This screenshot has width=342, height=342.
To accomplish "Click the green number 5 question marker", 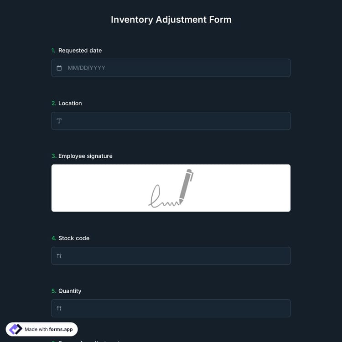I will [x=53, y=291].
